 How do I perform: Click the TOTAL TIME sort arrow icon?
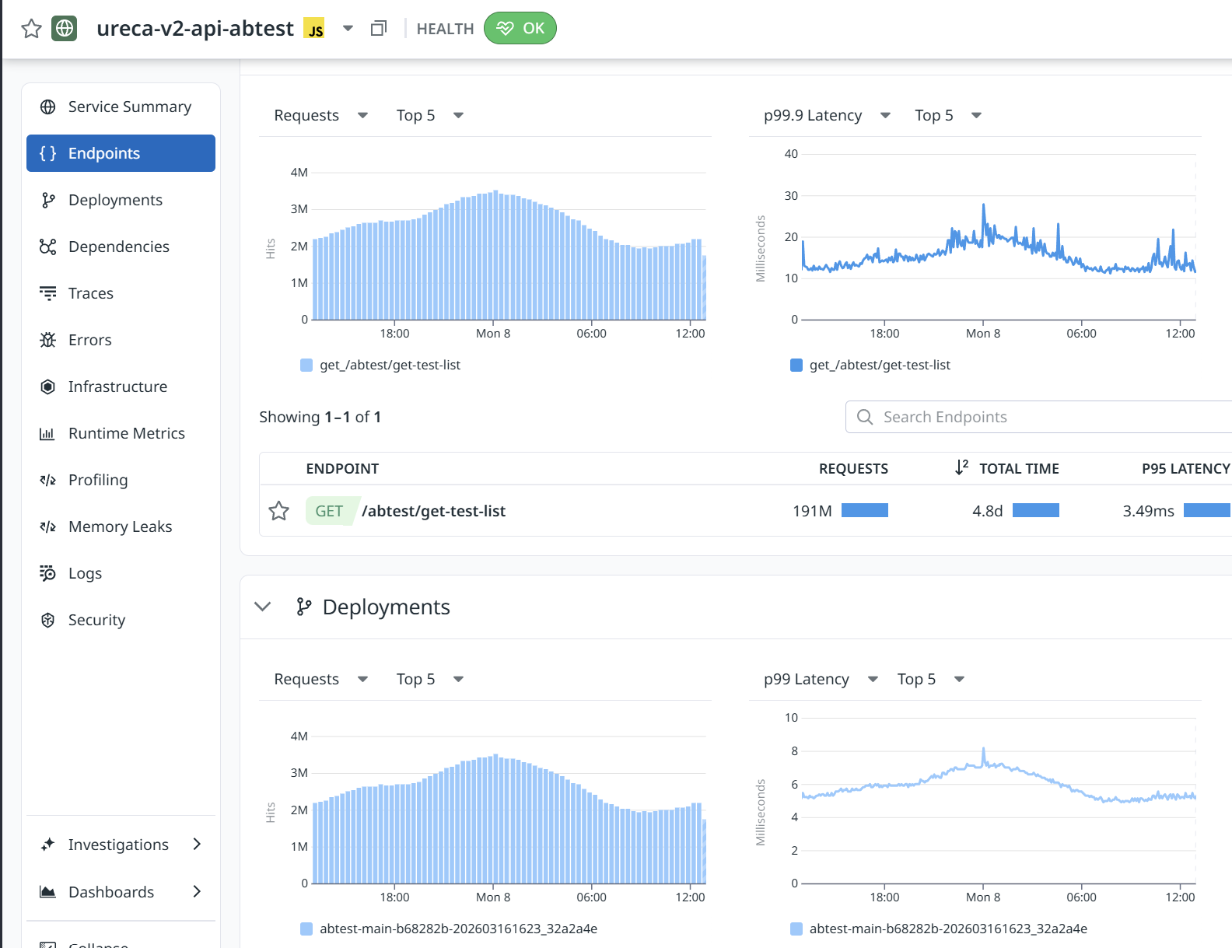[962, 467]
